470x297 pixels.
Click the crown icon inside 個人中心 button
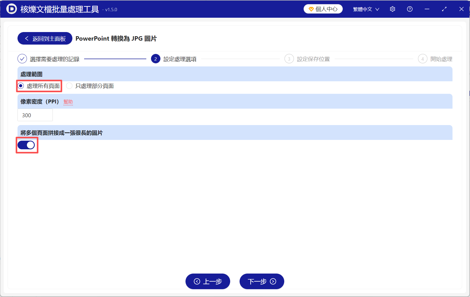tap(311, 9)
